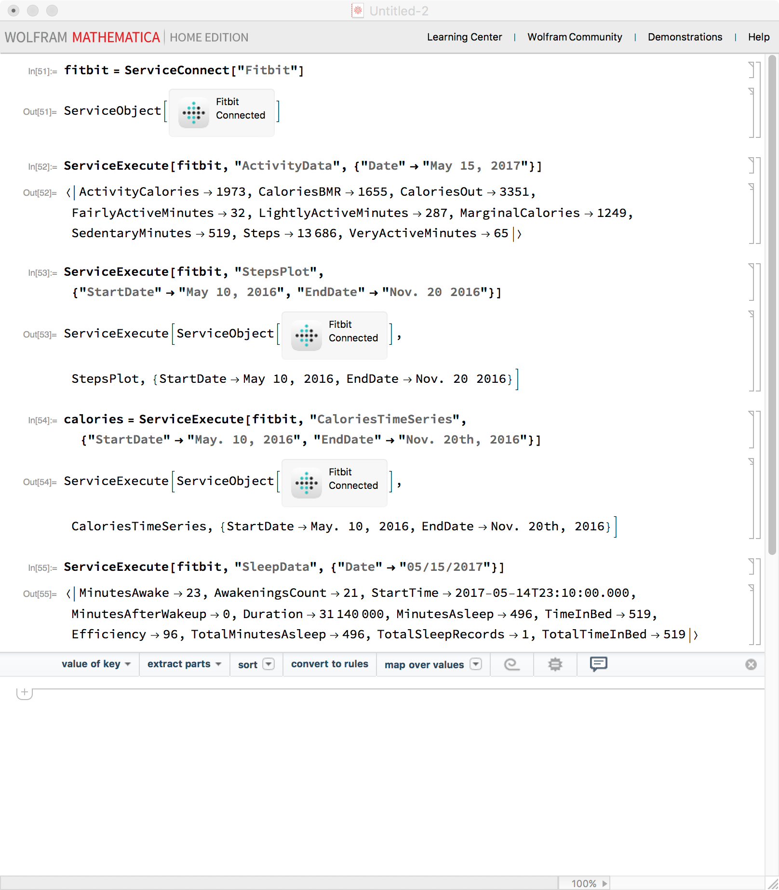The height and width of the screenshot is (890, 779).
Task: Click the Steps value 13 686
Action: [317, 233]
